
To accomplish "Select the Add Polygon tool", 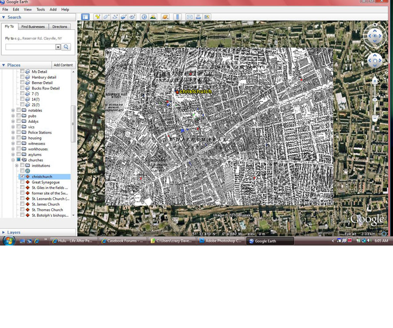I will coord(106,17).
